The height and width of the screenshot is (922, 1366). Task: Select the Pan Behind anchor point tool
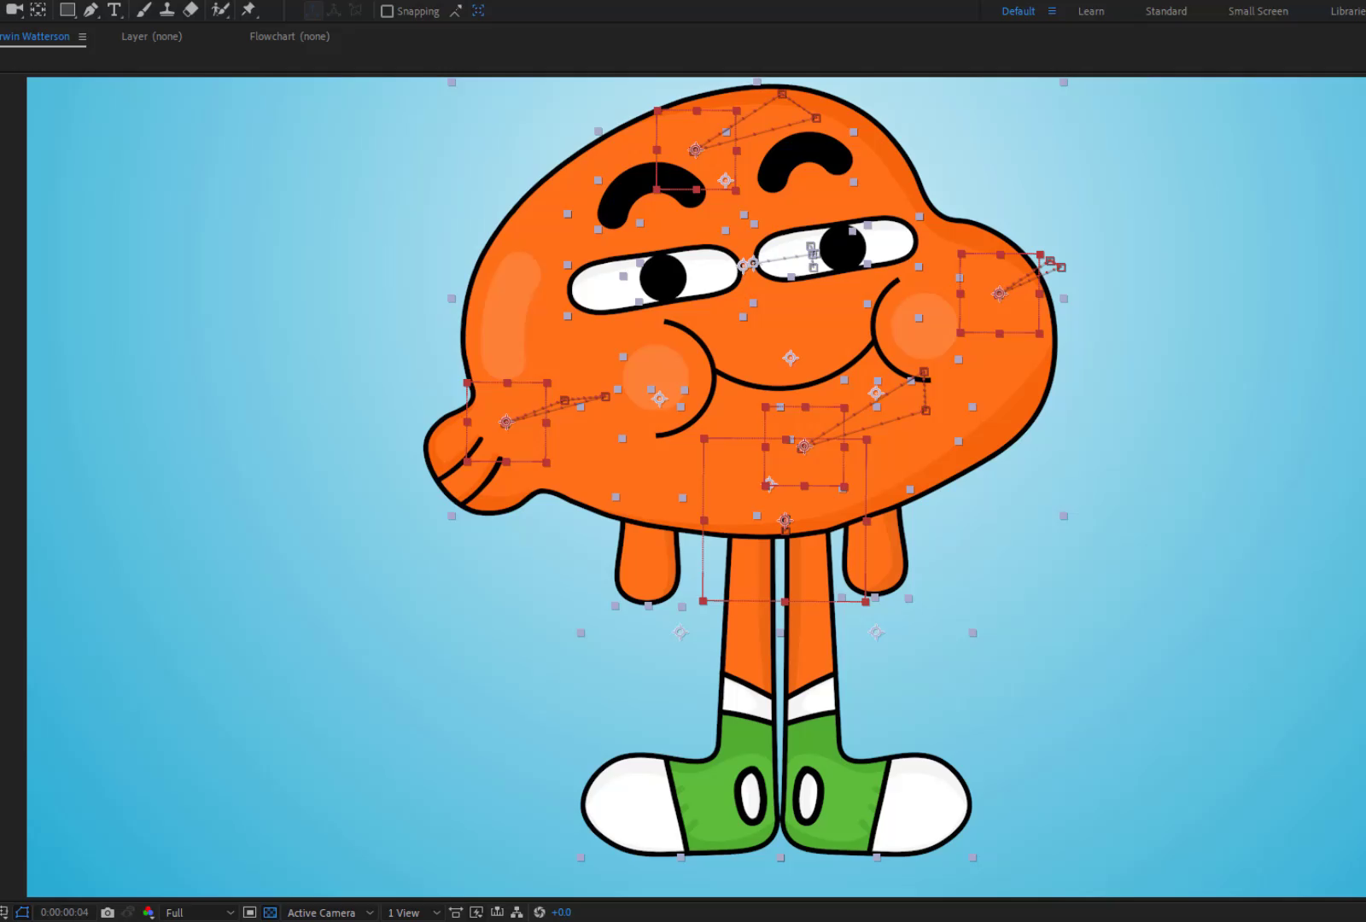coord(38,10)
